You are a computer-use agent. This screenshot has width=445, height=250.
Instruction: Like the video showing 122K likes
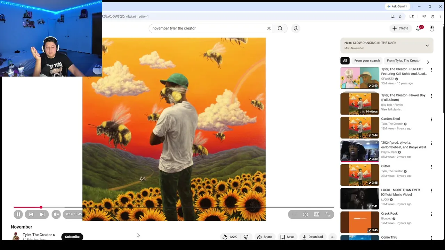click(x=230, y=237)
